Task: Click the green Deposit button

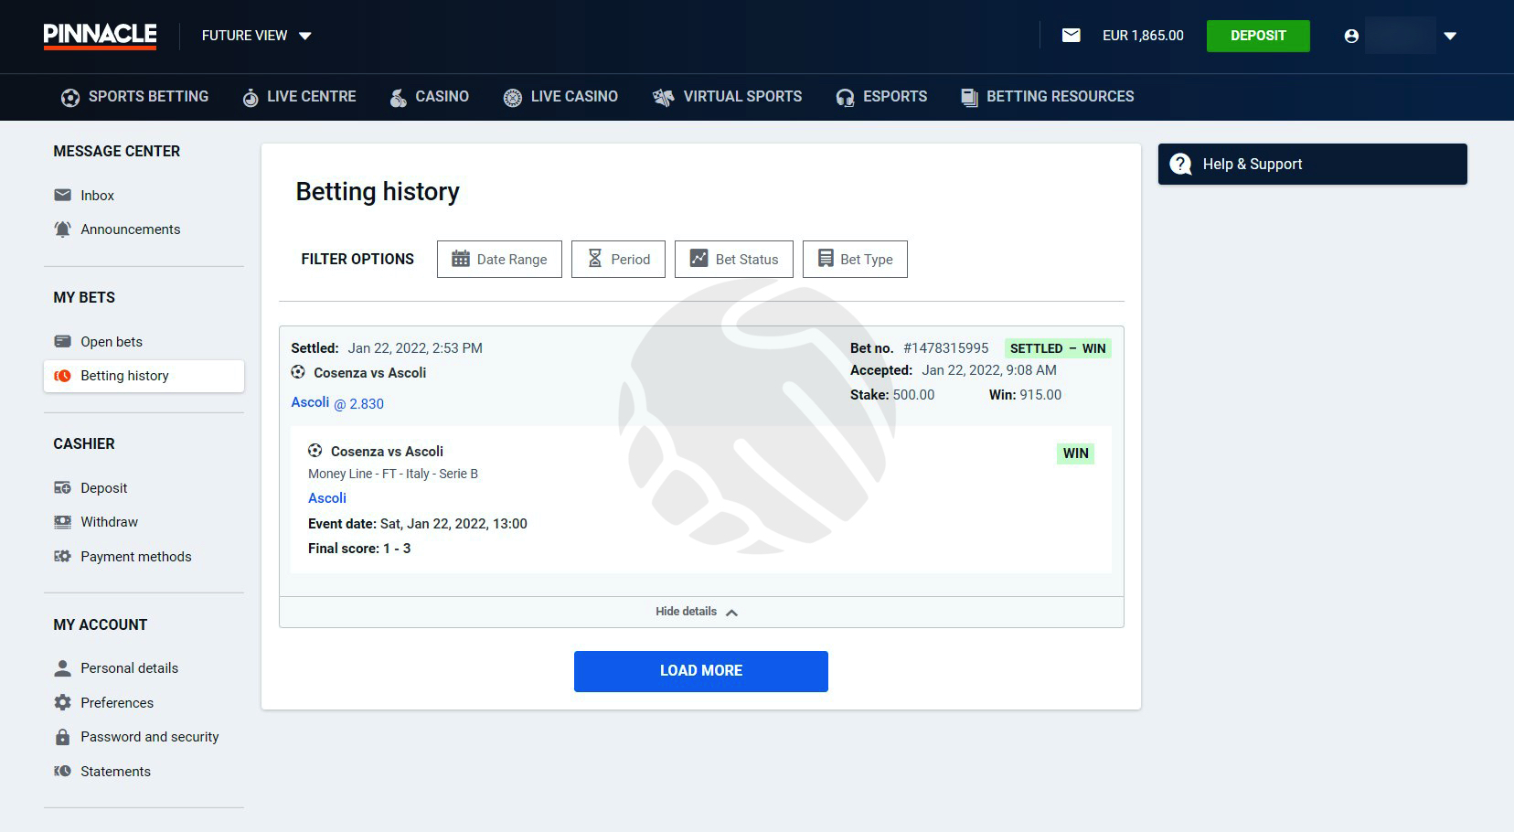Action: (x=1258, y=36)
